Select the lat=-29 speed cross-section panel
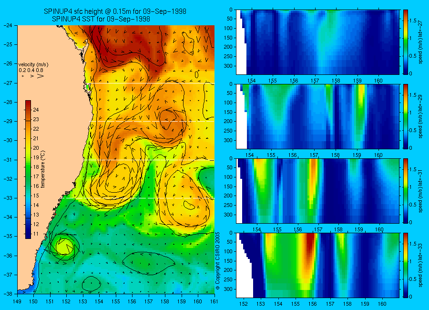Image resolution: width=429 pixels, height=310 pixels. point(317,116)
